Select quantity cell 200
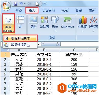The height and width of the screenshot is (95, 99). point(74,60)
